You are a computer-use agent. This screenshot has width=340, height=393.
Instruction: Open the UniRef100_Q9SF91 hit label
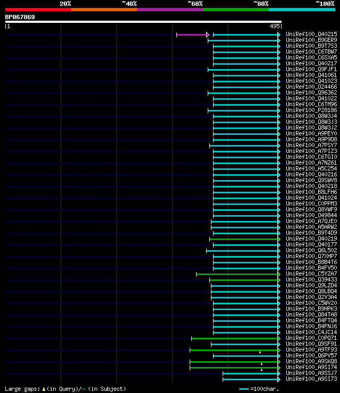pyautogui.click(x=311, y=344)
